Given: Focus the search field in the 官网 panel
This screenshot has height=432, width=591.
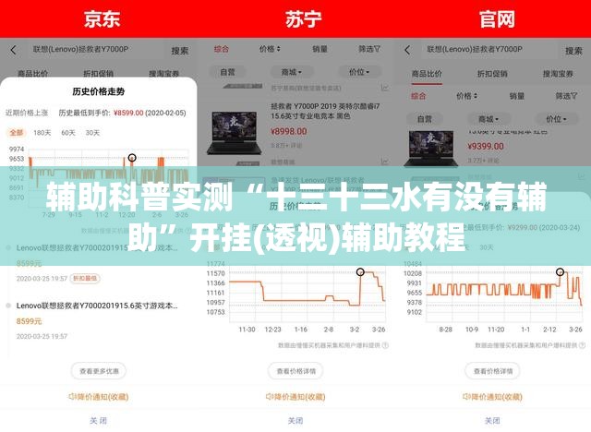Looking at the screenshot, I should [x=491, y=49].
